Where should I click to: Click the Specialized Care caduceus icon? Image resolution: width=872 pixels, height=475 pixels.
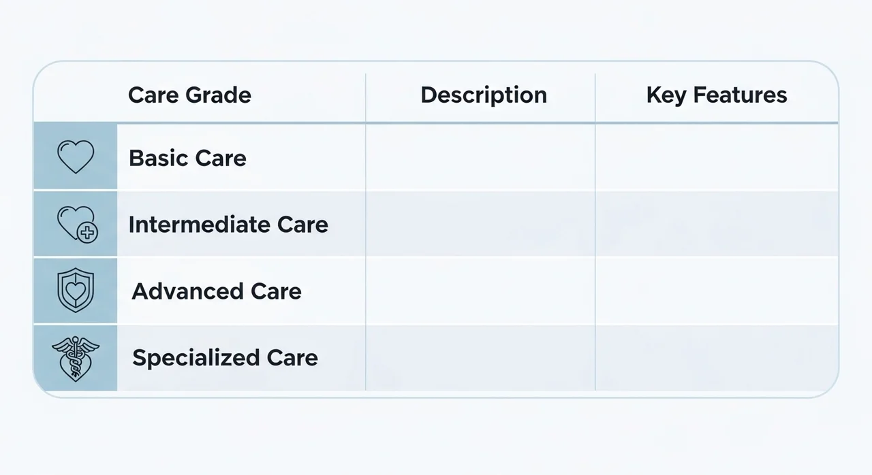pyautogui.click(x=75, y=358)
